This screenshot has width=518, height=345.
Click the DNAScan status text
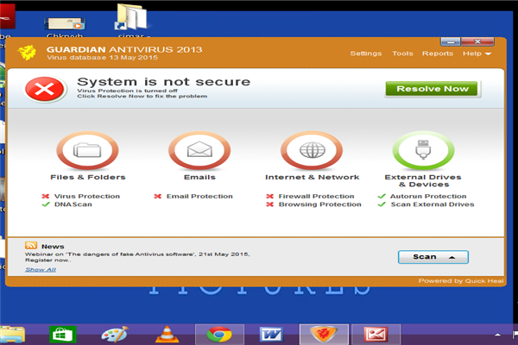click(x=73, y=204)
